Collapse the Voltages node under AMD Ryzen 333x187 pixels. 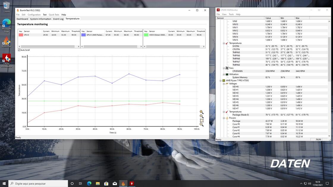224,84
